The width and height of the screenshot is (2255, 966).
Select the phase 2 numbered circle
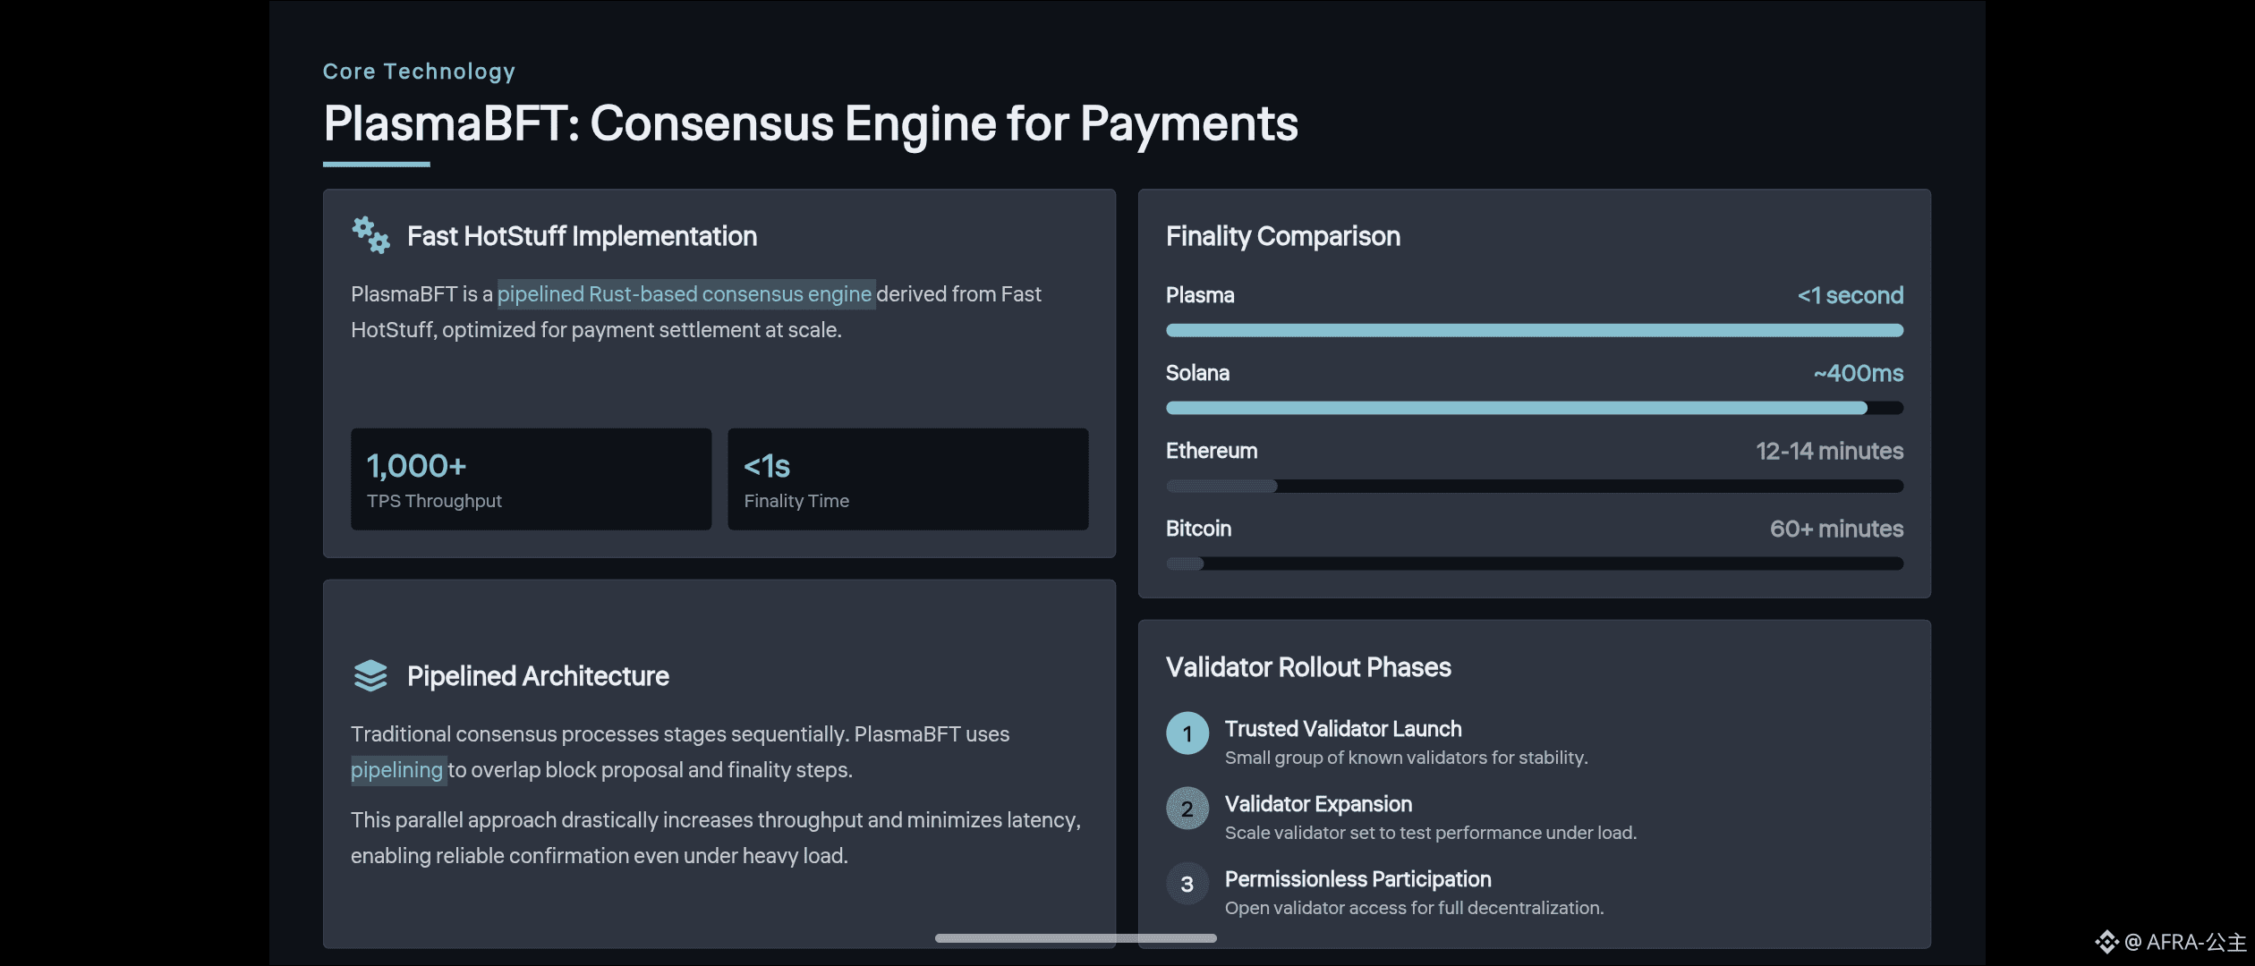[x=1187, y=809]
